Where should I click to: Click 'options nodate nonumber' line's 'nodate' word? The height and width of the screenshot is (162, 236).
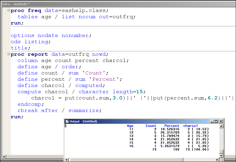coord(48,36)
